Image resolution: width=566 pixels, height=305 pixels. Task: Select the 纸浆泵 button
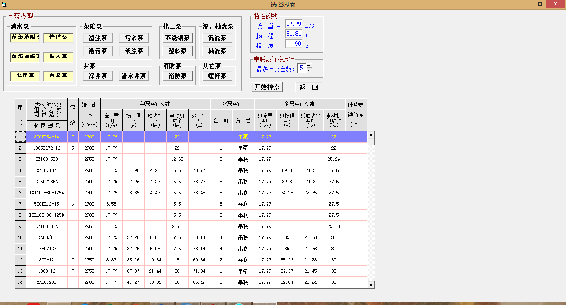[x=134, y=51]
